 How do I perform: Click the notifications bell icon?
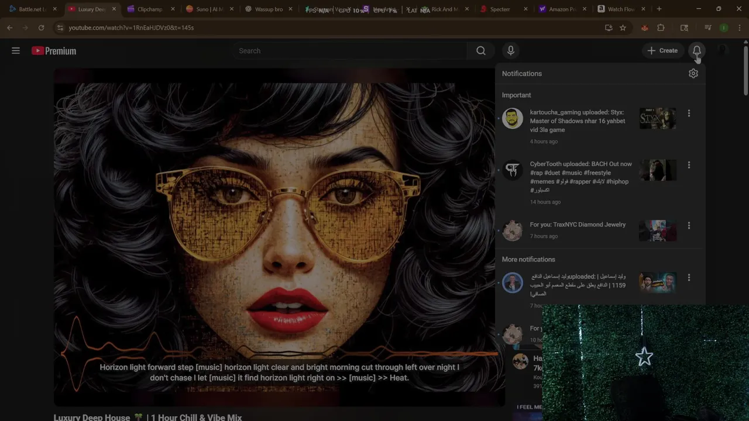(697, 51)
